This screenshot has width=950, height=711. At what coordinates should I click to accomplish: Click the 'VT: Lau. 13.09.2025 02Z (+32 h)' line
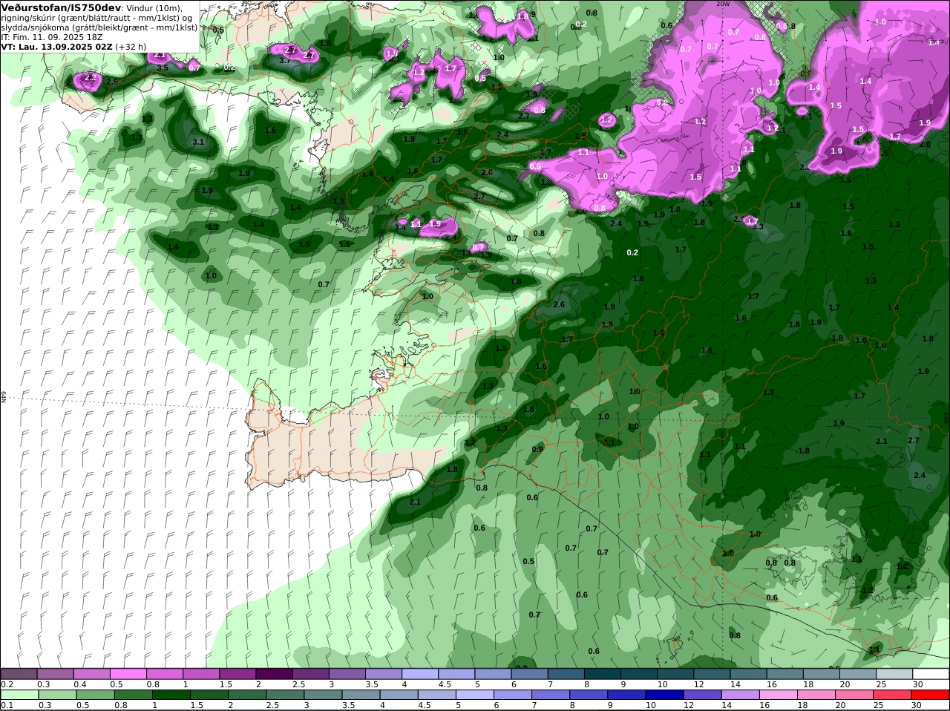[x=73, y=46]
